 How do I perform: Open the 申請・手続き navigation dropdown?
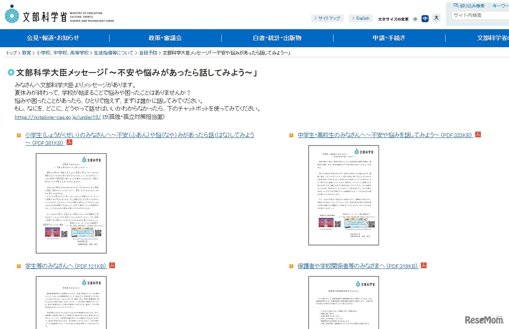[389, 38]
